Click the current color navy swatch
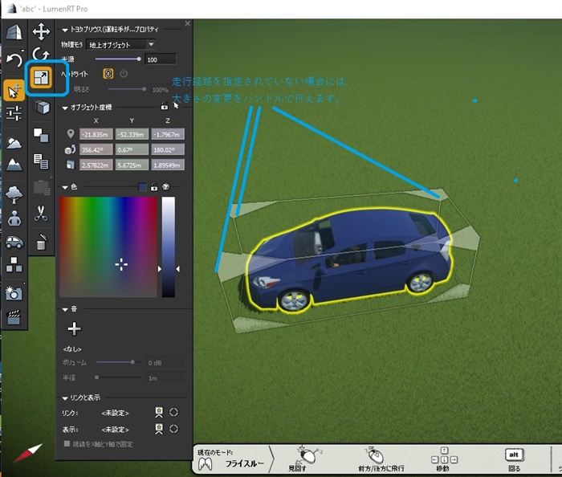562x477 pixels. point(142,187)
